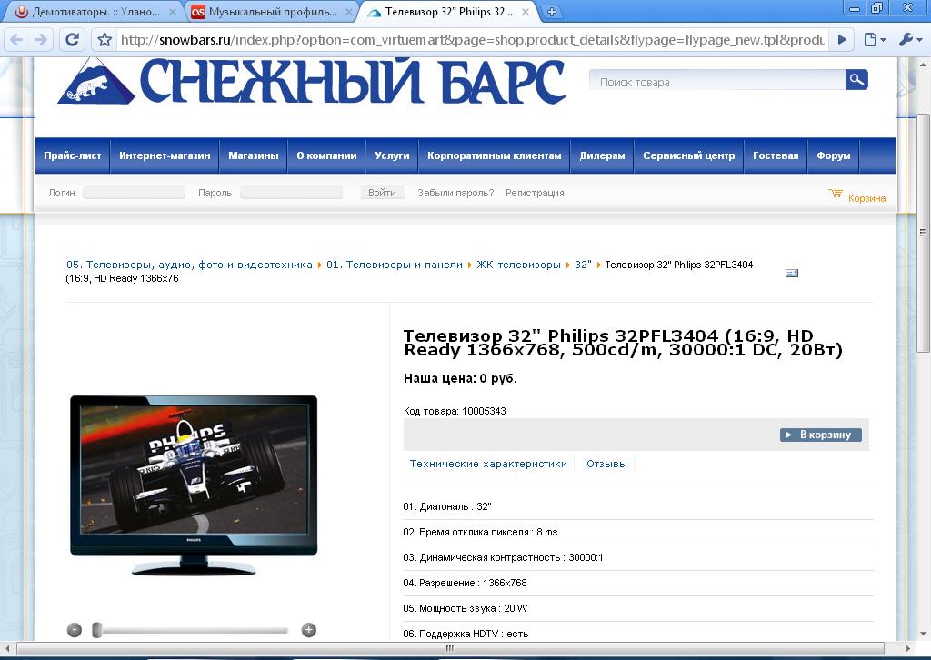Close the Демотиваторы tab
Viewport: 931px width, 660px height.
[172, 12]
